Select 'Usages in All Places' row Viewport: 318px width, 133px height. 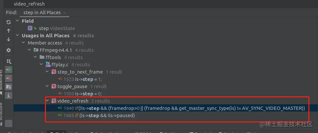pos(58,36)
